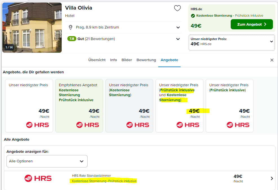Click HRS logo in the Frühstück inklusive only card

click(238, 125)
